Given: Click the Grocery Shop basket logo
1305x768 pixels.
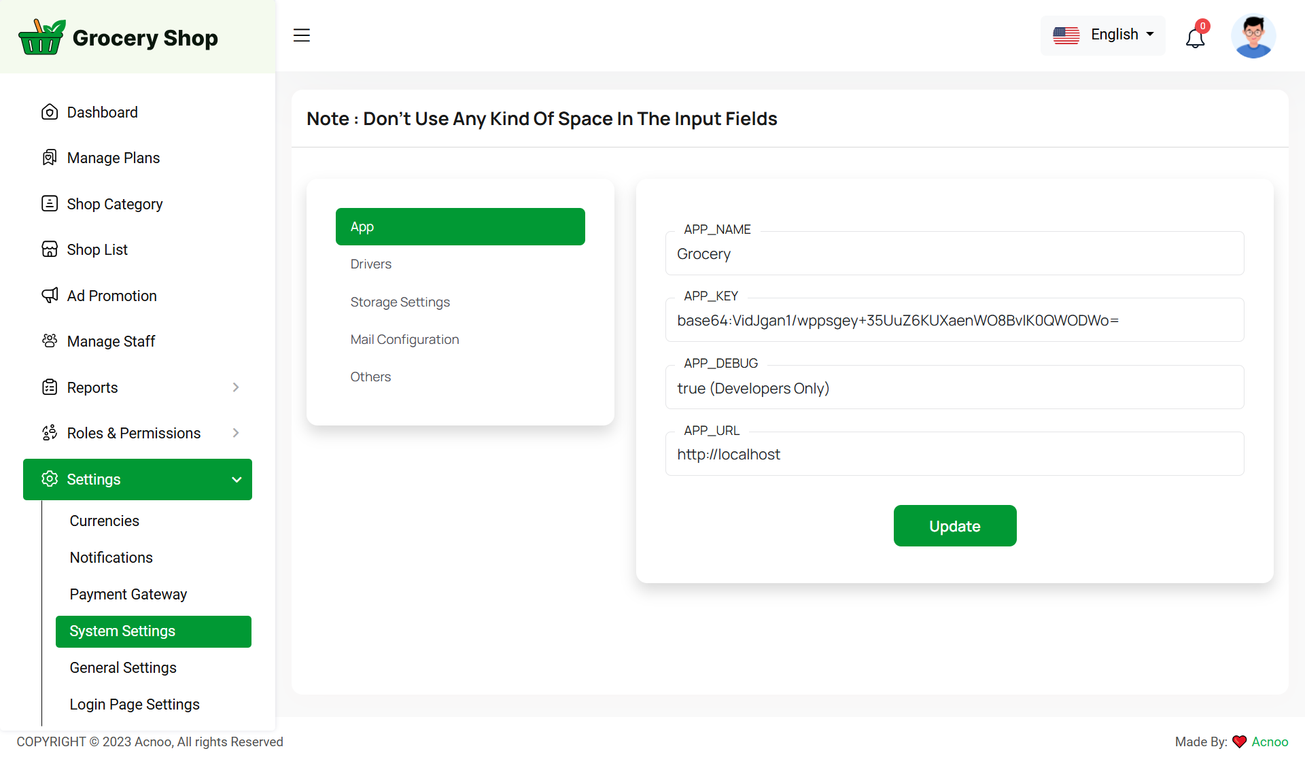Looking at the screenshot, I should point(41,37).
